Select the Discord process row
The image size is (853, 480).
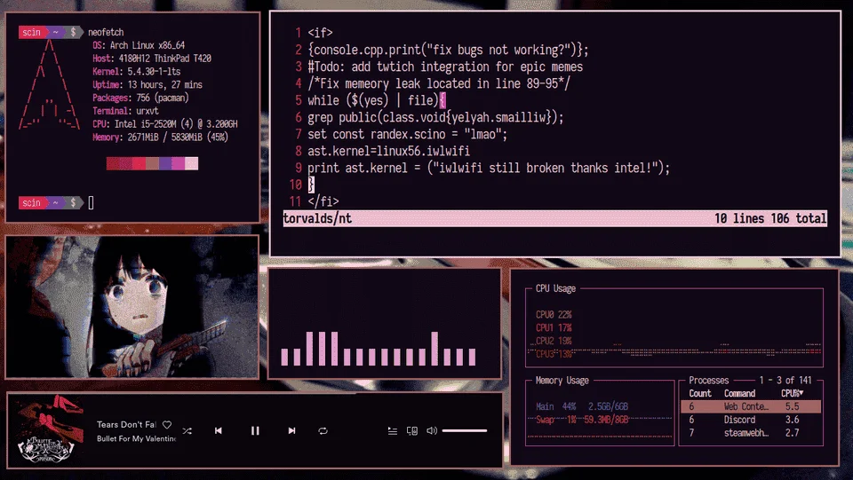[751, 420]
